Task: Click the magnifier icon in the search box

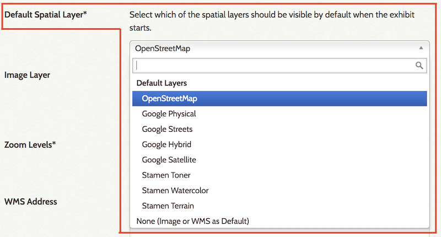Action: pos(420,66)
